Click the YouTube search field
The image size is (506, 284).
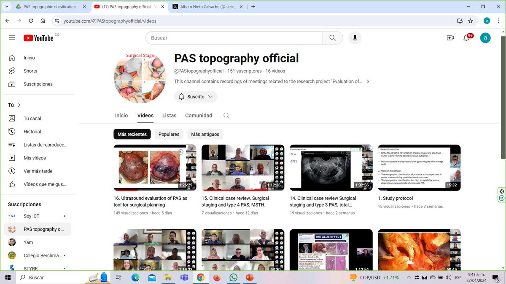(x=234, y=38)
